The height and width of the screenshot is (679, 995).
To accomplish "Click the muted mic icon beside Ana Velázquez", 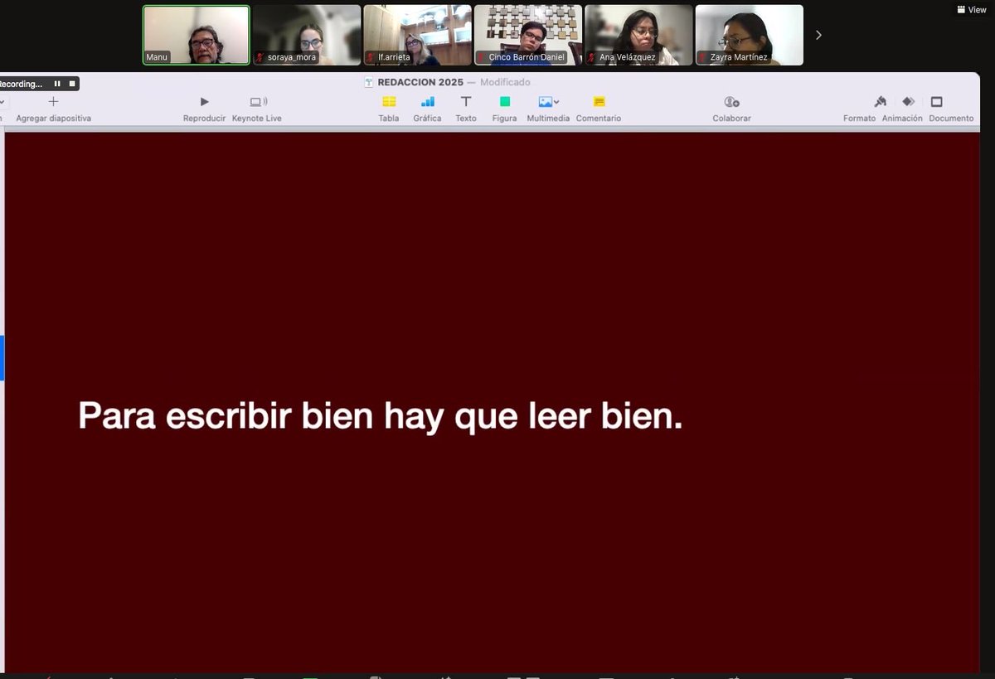I will click(592, 57).
